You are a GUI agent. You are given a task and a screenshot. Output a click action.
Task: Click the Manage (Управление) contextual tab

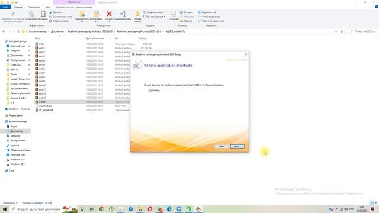click(74, 2)
